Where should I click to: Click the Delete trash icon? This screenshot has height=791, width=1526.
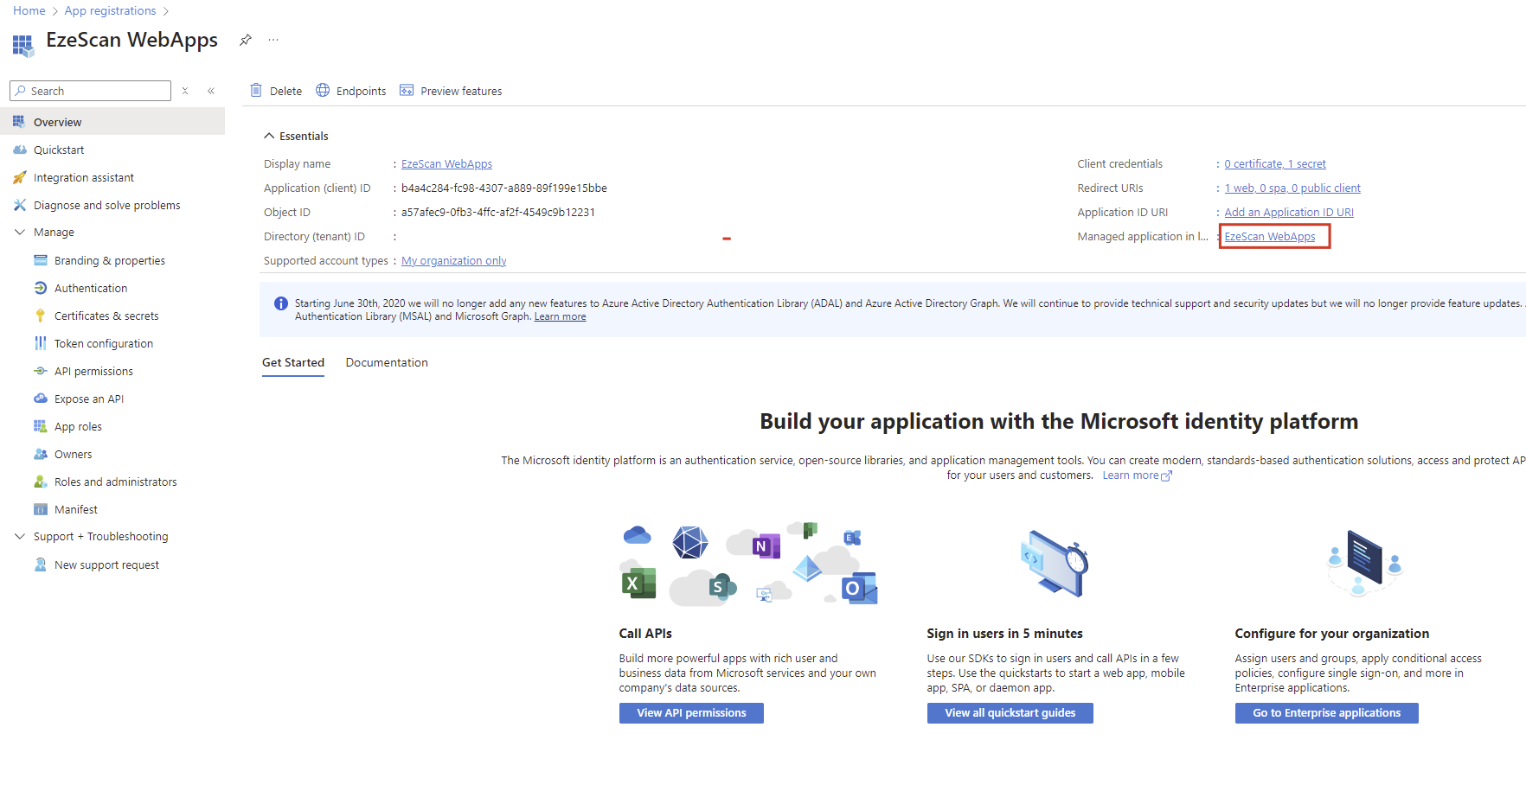coord(256,91)
